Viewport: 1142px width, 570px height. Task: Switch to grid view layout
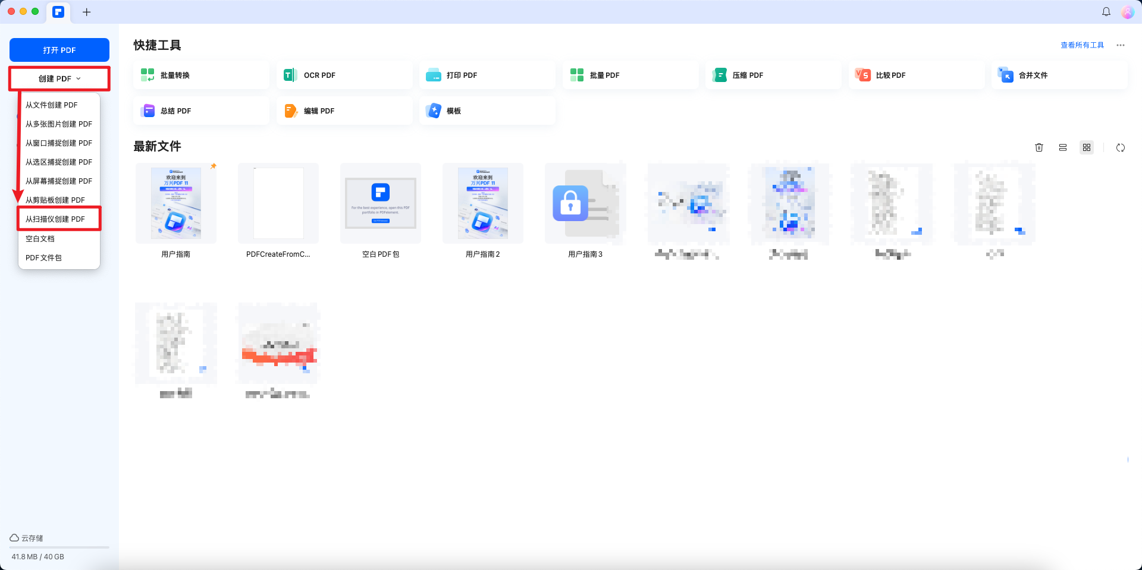coord(1087,147)
